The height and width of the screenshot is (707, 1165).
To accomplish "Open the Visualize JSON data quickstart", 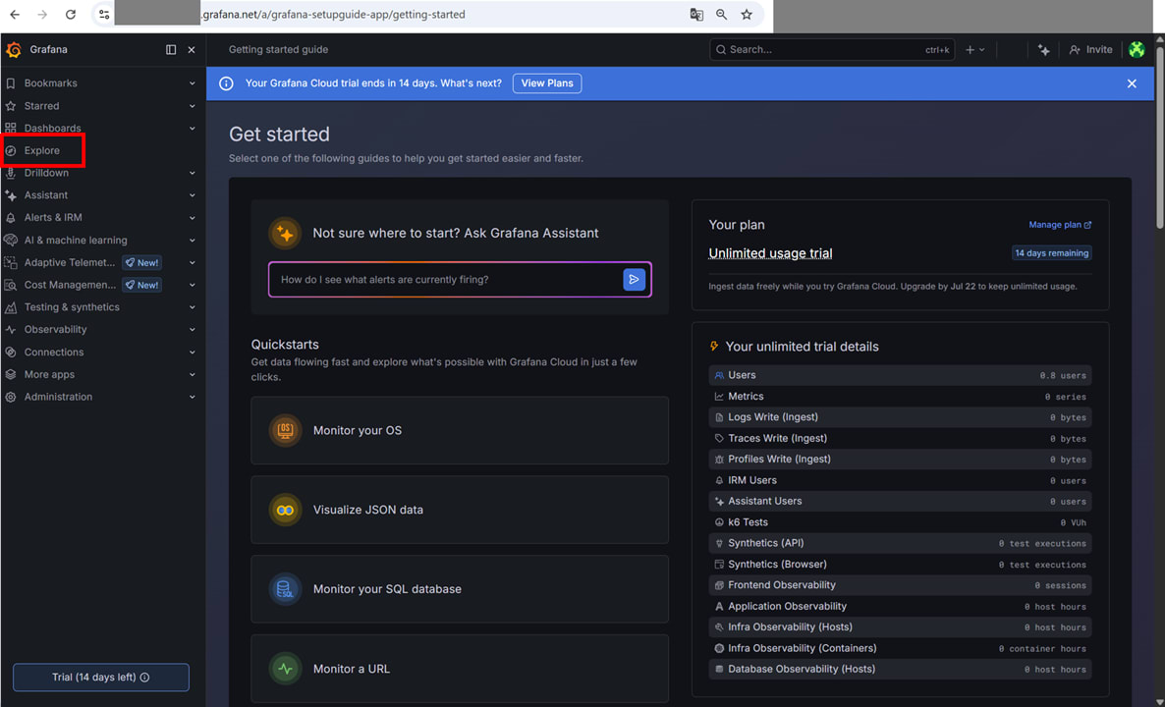I will [459, 510].
